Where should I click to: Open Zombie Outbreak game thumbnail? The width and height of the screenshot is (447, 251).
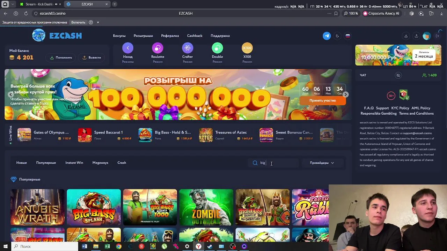click(x=206, y=207)
